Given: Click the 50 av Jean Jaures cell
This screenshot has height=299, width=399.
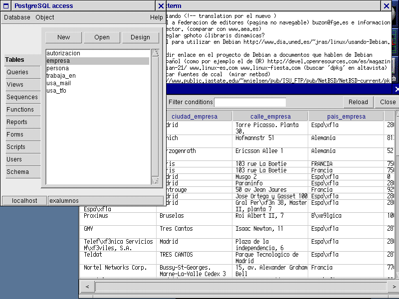Looking at the screenshot, I should pyautogui.click(x=270, y=190).
